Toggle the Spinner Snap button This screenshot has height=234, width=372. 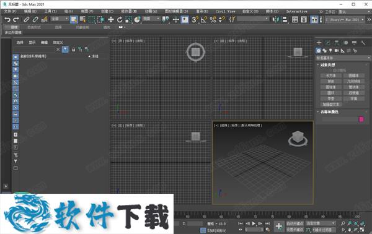(x=221, y=20)
